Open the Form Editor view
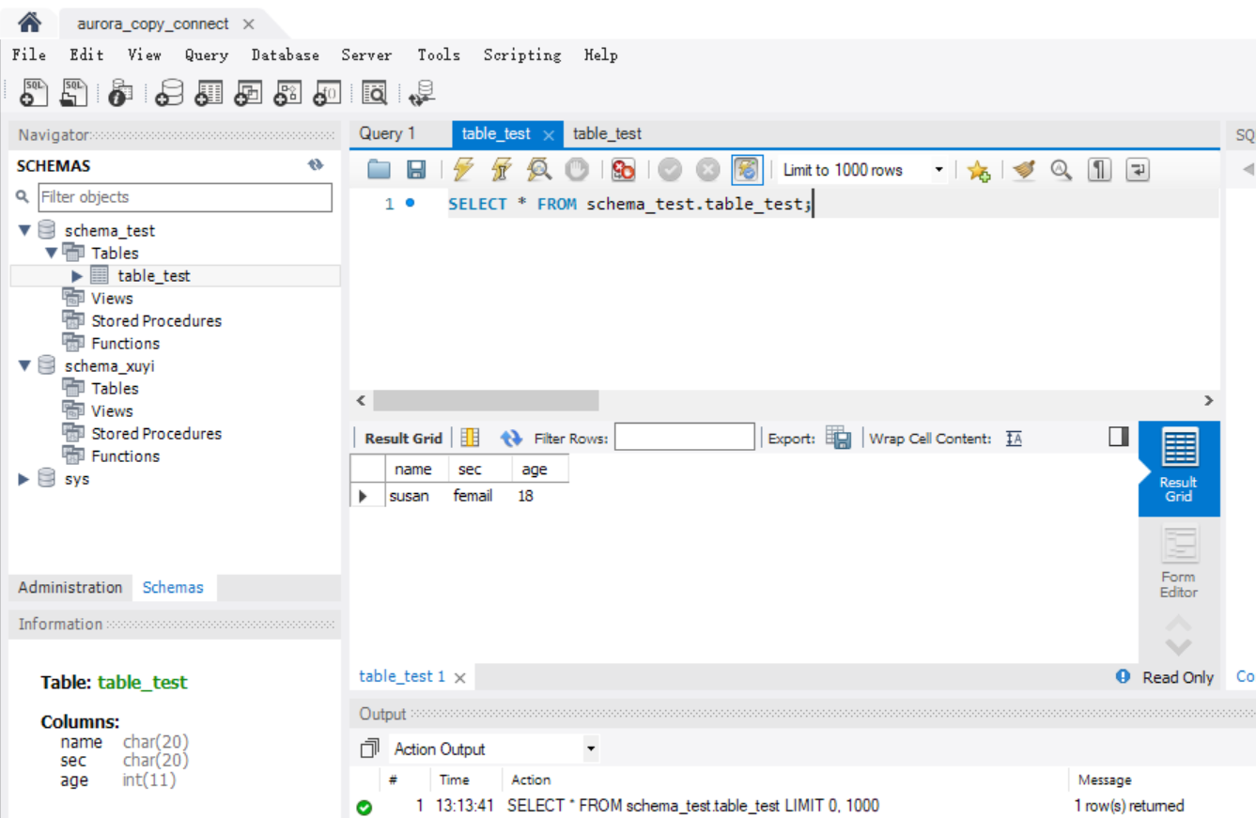The image size is (1256, 818). pyautogui.click(x=1179, y=562)
